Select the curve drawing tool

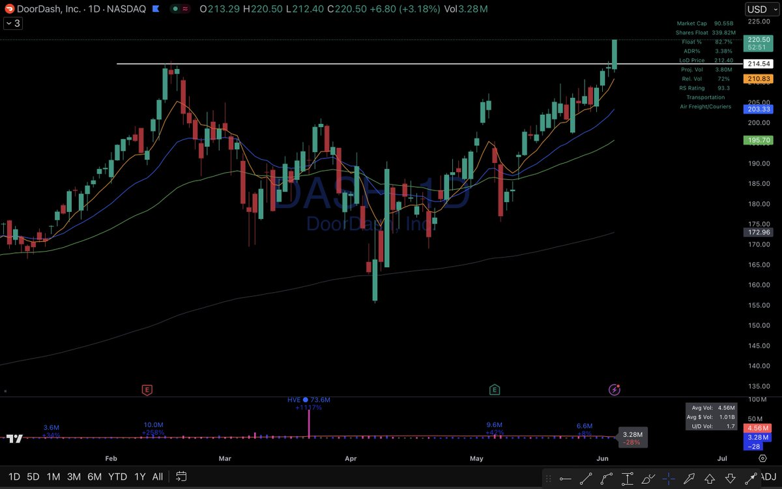607,478
